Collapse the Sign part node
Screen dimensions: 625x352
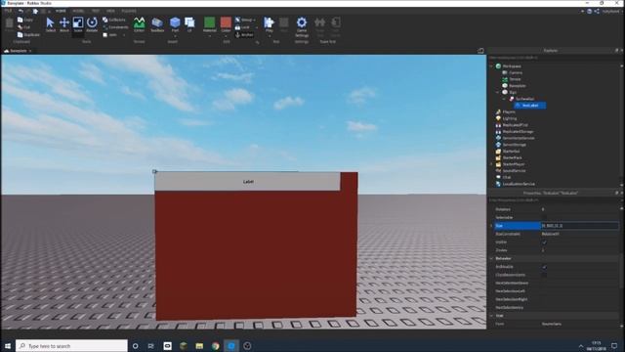498,92
